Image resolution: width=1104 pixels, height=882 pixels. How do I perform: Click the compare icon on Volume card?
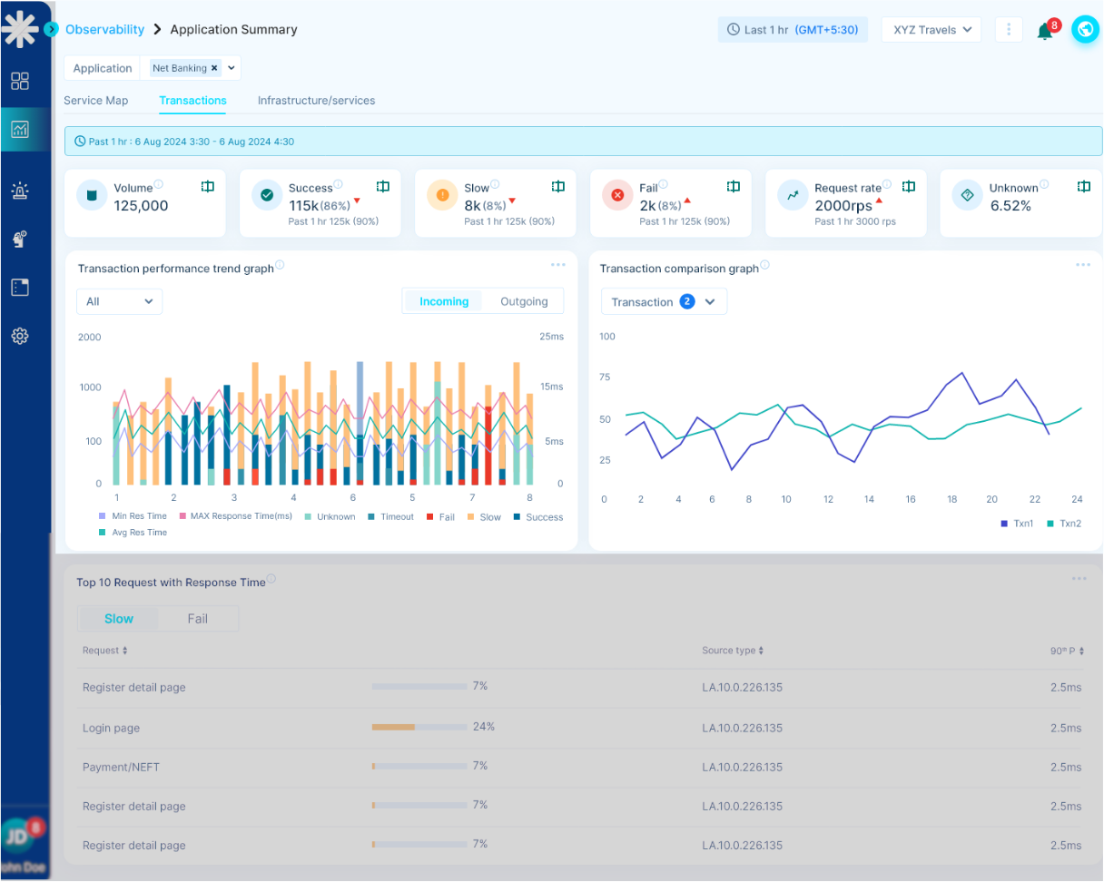point(208,186)
